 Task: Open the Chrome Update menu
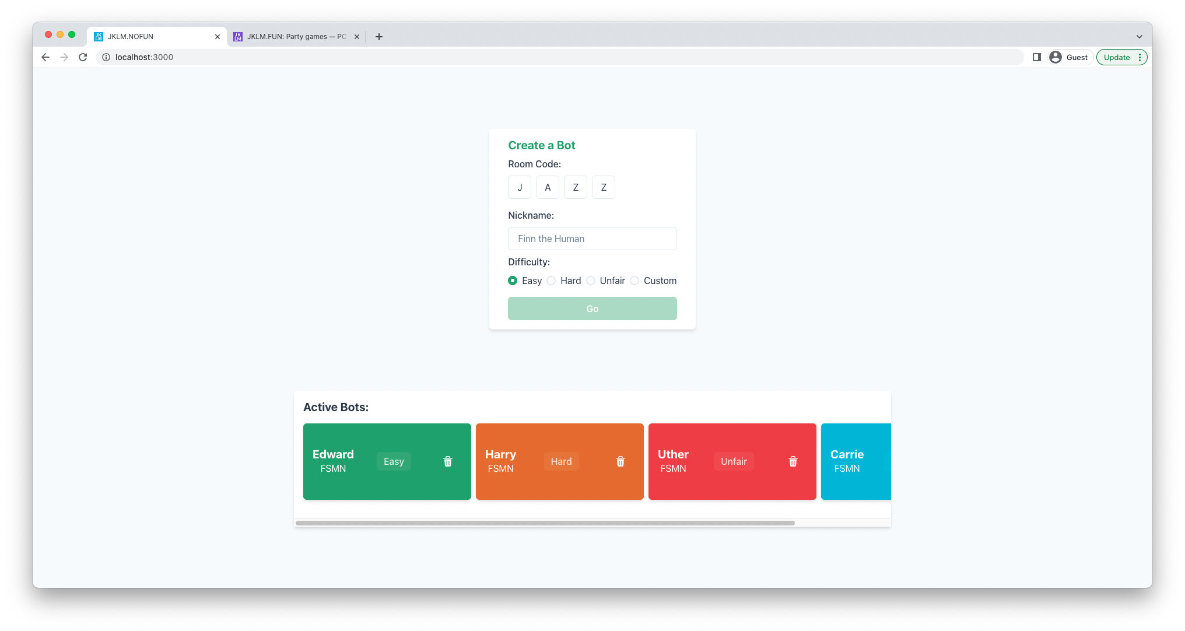click(1121, 57)
